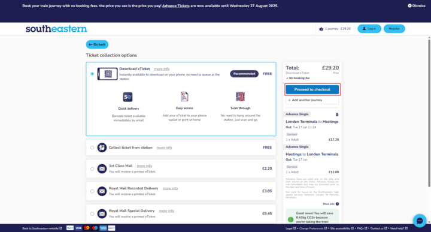This screenshot has height=232, width=431.
Task: Click the More info question mark icon
Action: (x=337, y=204)
